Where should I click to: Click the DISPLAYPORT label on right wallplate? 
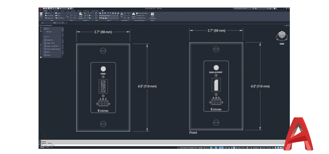coord(216,72)
